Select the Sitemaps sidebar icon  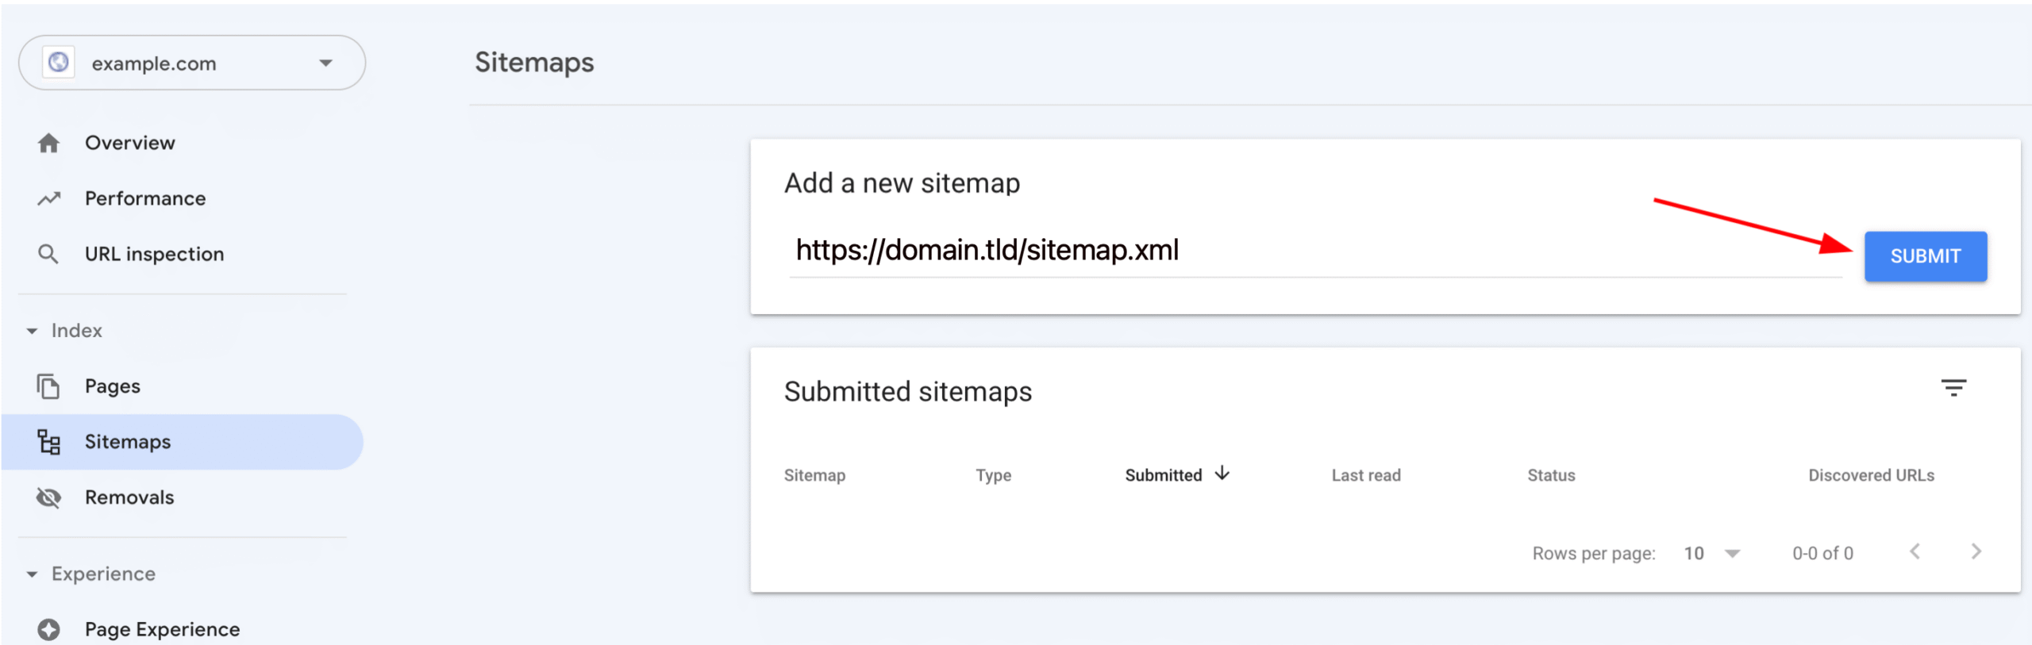coord(49,442)
